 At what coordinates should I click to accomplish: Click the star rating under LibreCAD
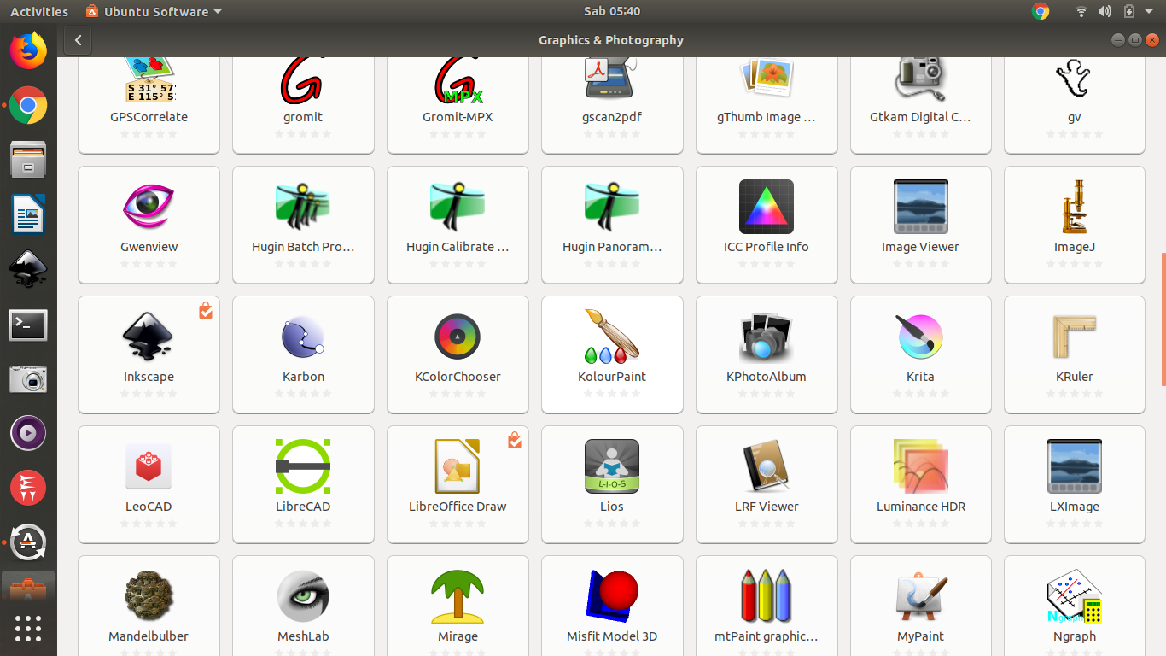303,524
